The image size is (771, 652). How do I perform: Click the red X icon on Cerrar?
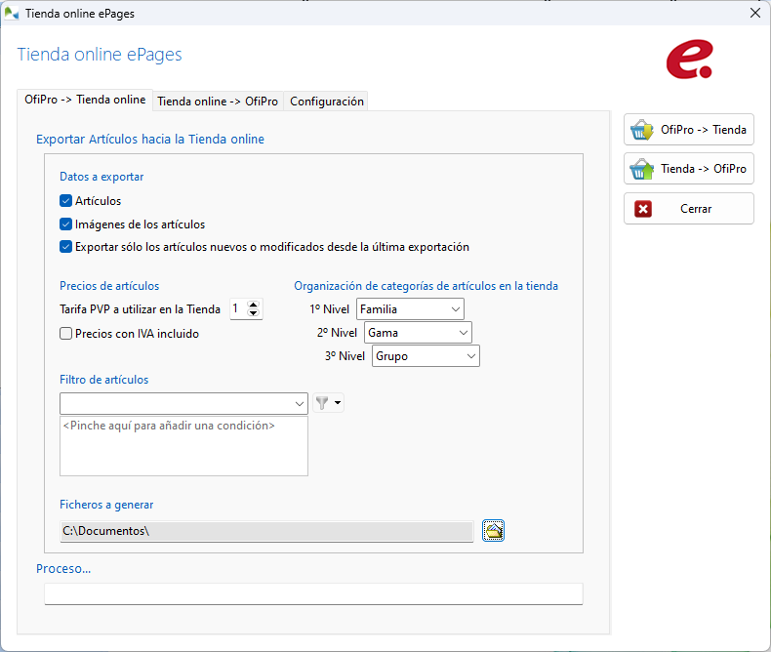coord(643,209)
